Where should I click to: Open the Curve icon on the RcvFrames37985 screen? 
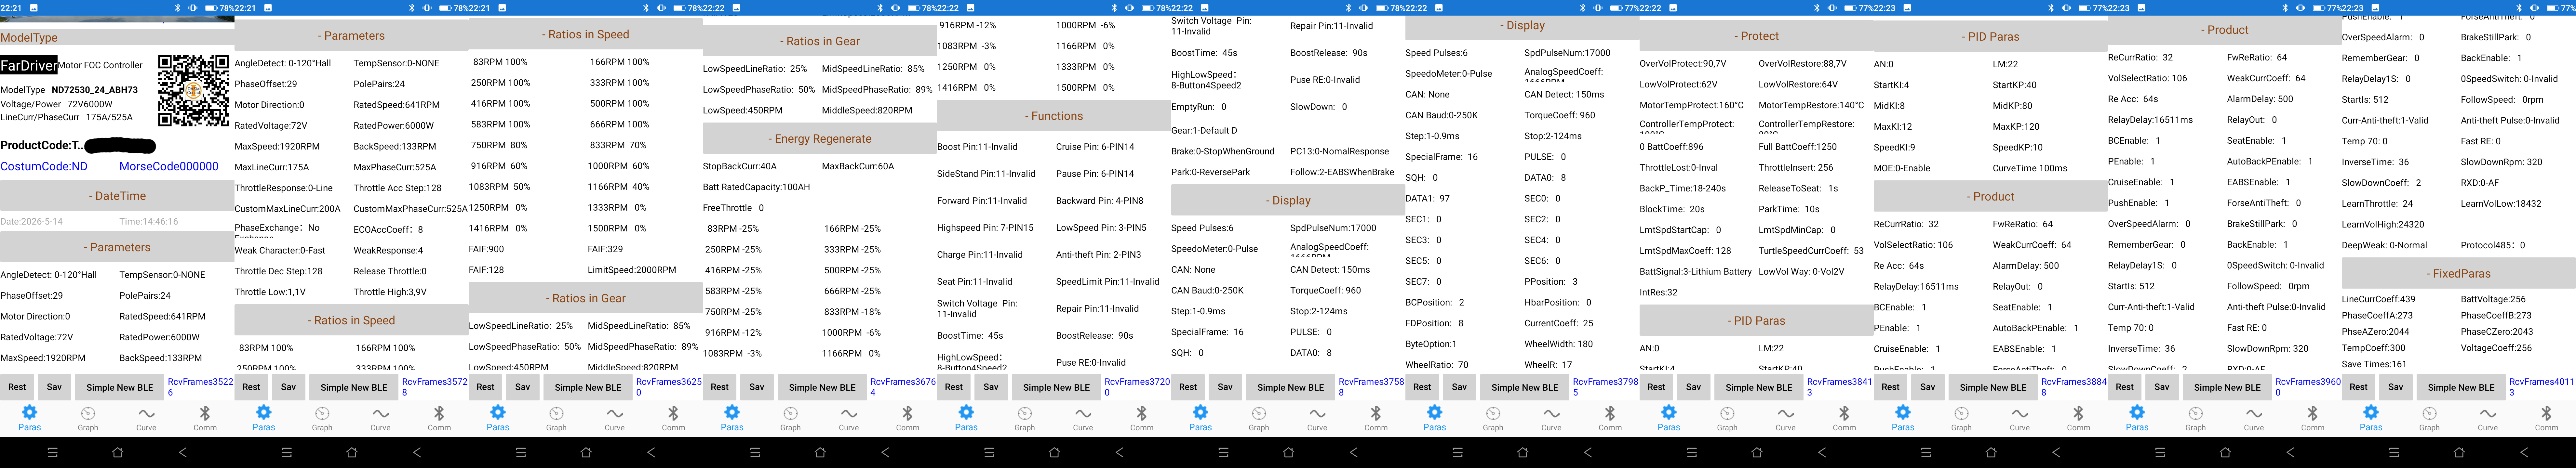pos(1551,413)
